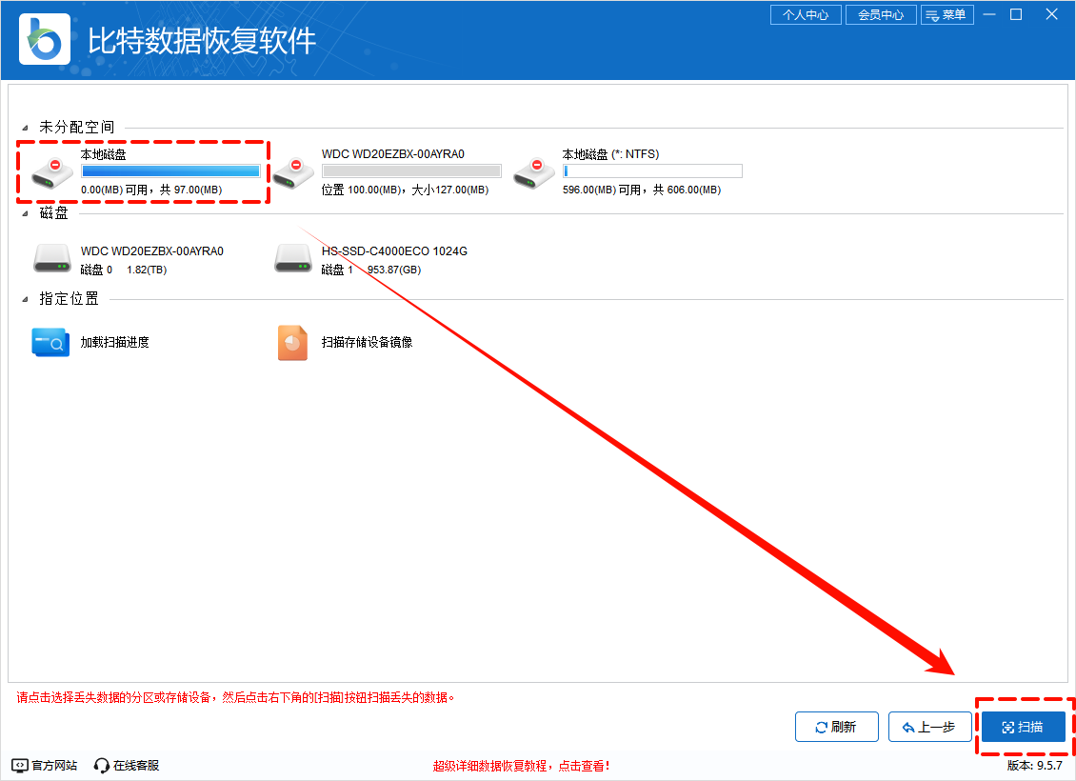Select text 596.00(MB) 可用，共 606.00(MB)

tap(642, 190)
